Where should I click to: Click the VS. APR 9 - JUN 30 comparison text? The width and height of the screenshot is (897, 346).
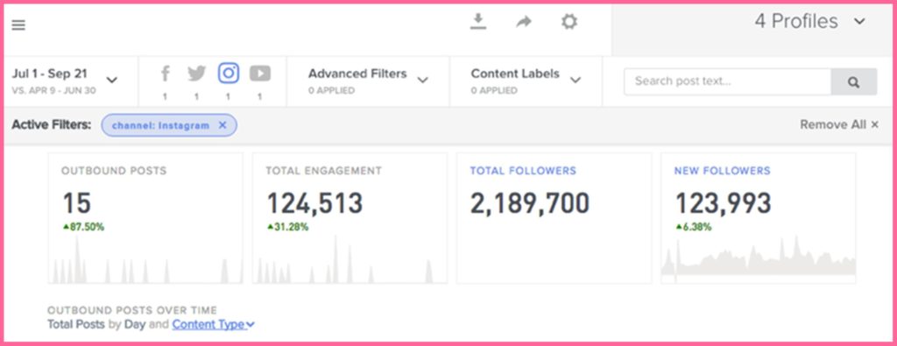[53, 91]
